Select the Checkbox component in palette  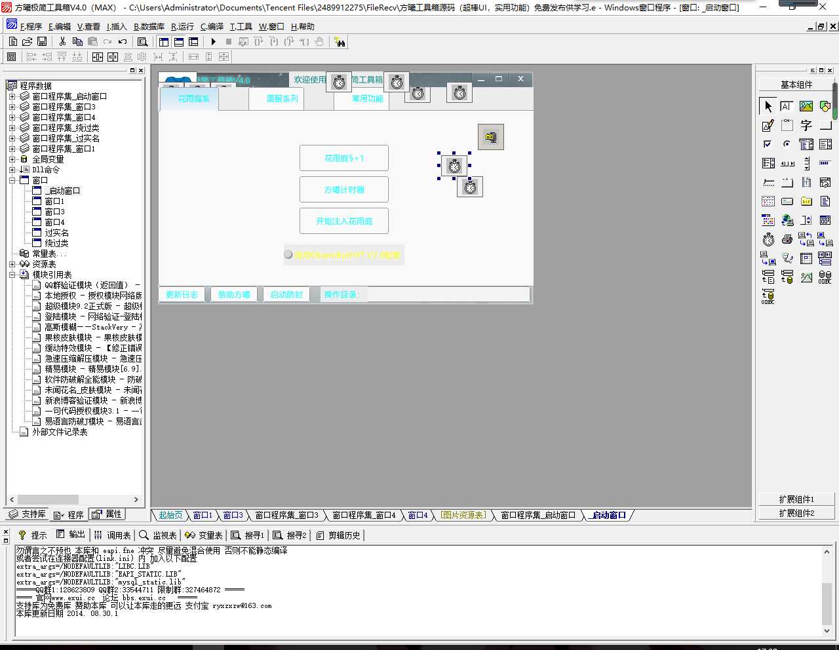(768, 144)
